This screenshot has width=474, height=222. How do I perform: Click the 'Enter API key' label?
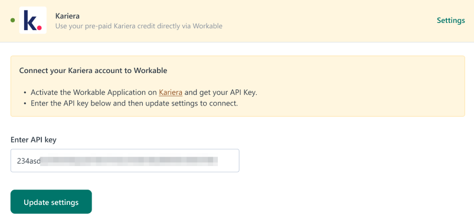click(x=34, y=140)
